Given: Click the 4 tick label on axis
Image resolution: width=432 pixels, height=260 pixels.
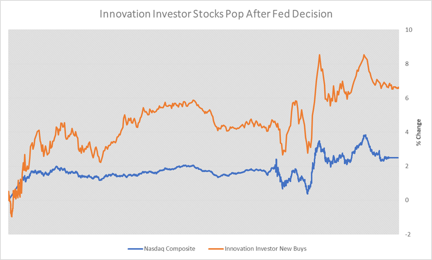Looking at the screenshot, I should click(x=407, y=132).
